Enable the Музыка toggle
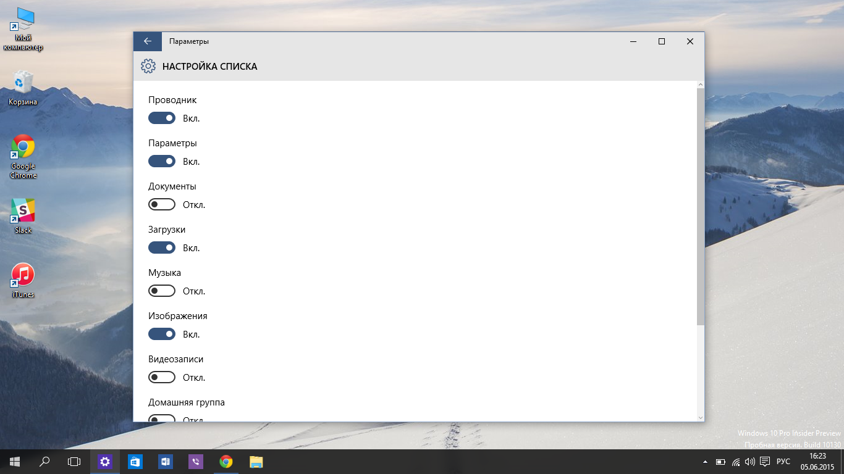The height and width of the screenshot is (474, 844). coord(162,291)
